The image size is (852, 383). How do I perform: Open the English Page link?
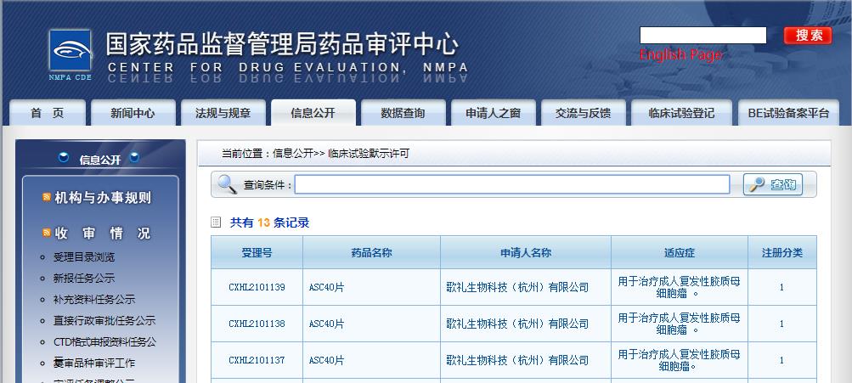click(680, 55)
